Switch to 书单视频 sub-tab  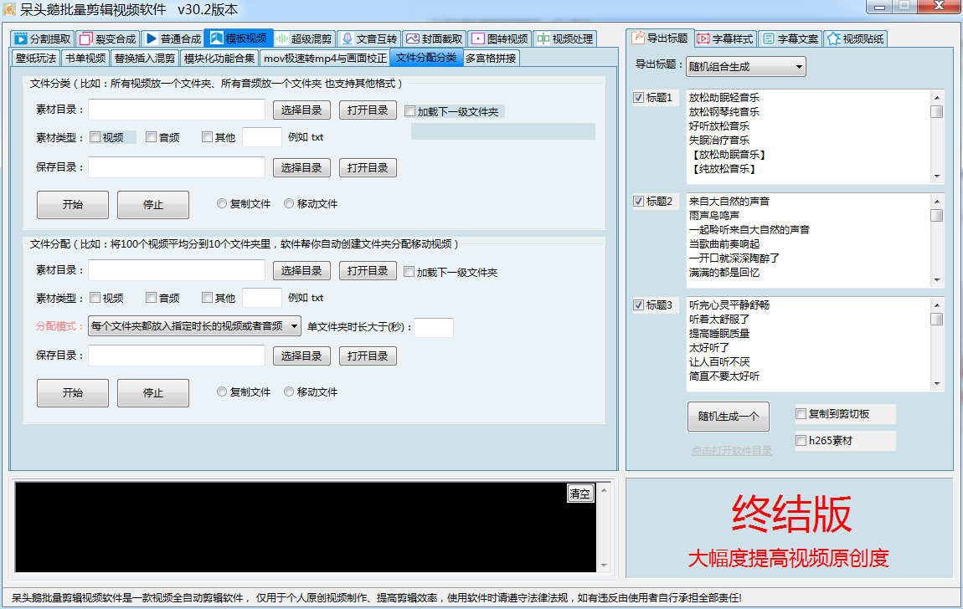tap(85, 59)
